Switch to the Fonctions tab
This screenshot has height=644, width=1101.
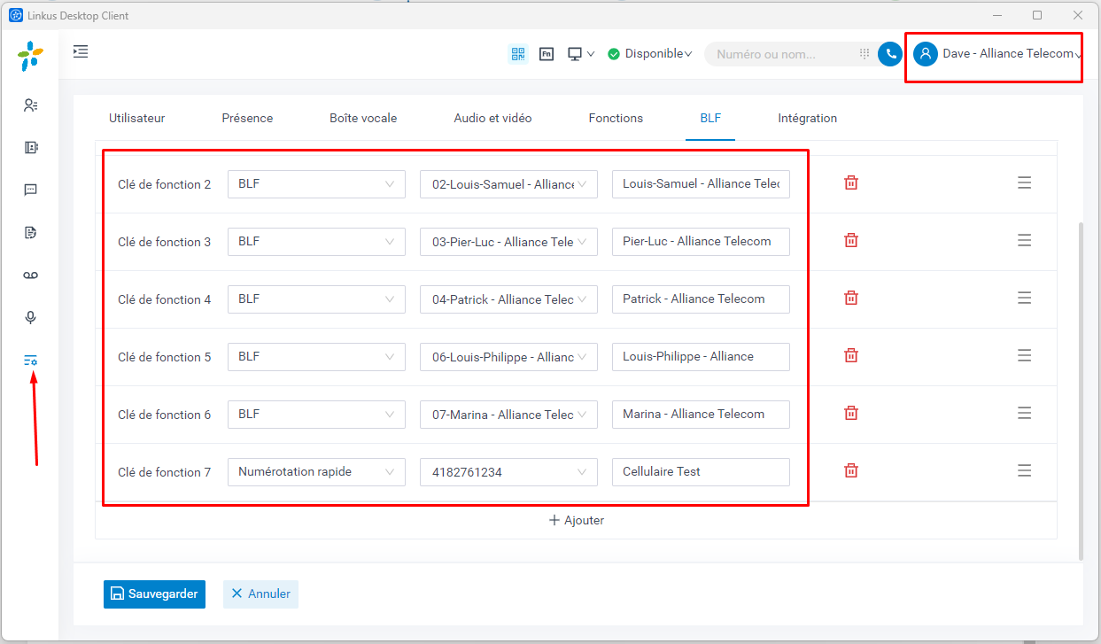616,118
